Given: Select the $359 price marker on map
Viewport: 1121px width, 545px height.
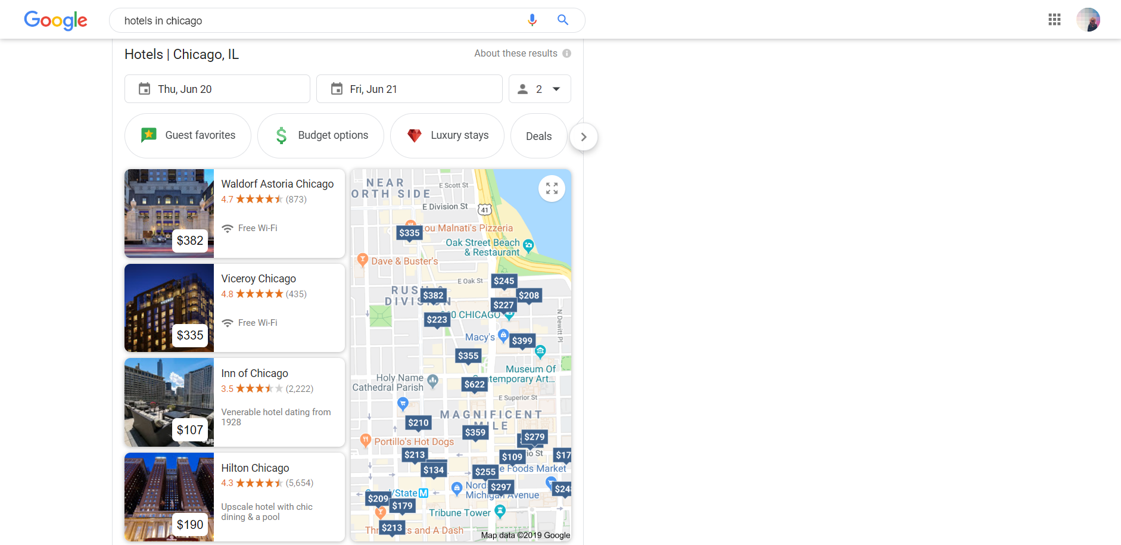Looking at the screenshot, I should point(475,433).
